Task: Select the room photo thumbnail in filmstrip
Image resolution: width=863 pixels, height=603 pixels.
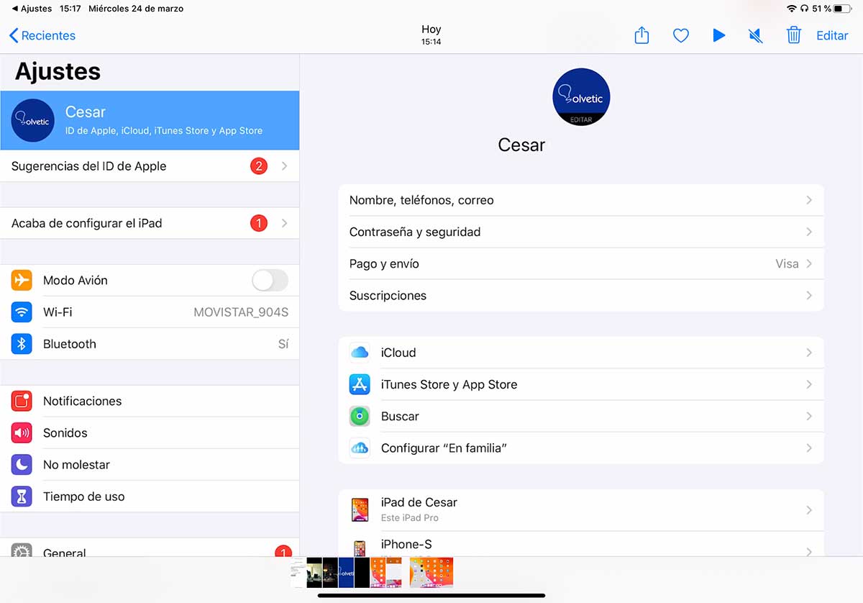Action: [x=314, y=573]
